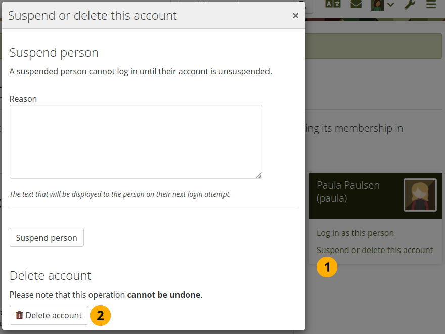The image size is (445, 334).
Task: Select the Paula Paulsen (paula) name
Action: (x=348, y=192)
